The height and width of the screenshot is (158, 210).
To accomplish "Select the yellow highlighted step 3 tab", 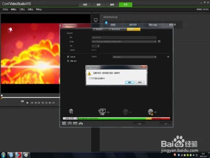I will tap(134, 29).
